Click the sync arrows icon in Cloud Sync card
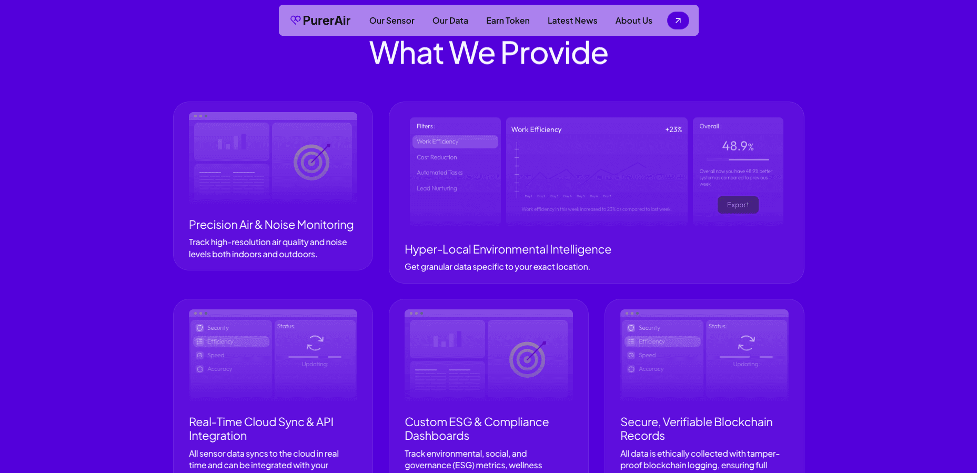977x473 pixels. (315, 343)
